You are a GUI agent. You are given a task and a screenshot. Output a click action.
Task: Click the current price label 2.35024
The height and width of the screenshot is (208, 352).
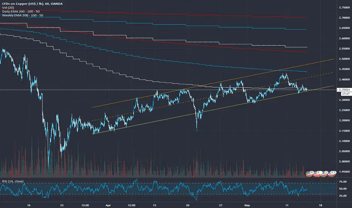(x=344, y=90)
